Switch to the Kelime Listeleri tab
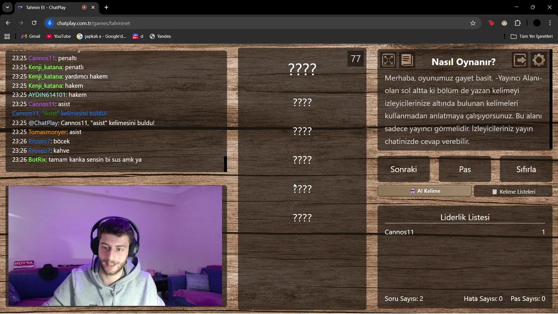558x314 pixels. pyautogui.click(x=513, y=191)
